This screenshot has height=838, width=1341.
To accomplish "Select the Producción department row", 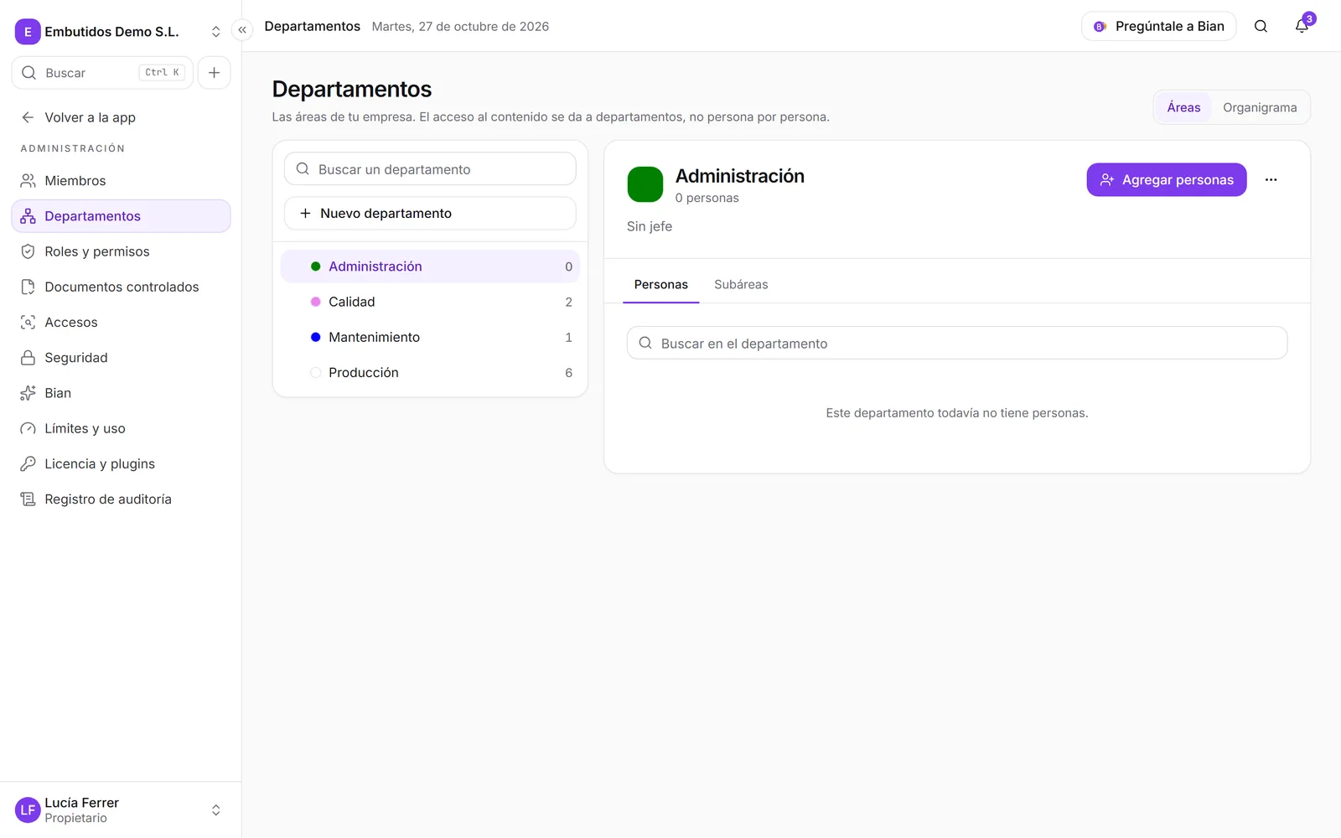I will (x=430, y=373).
